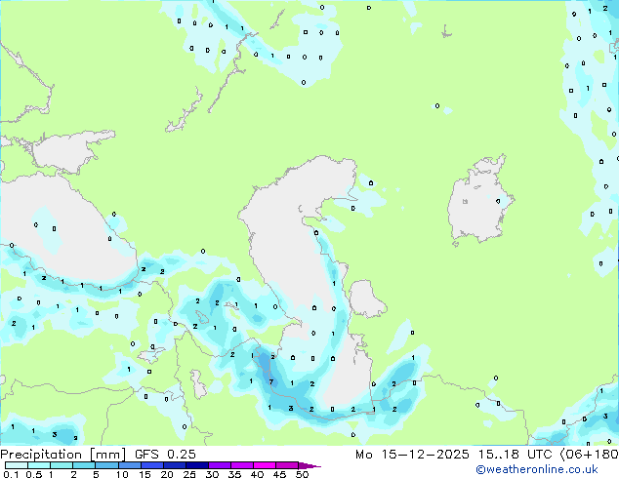Select the 5–10 mm legend color box
The image size is (619, 478).
pyautogui.click(x=106, y=465)
